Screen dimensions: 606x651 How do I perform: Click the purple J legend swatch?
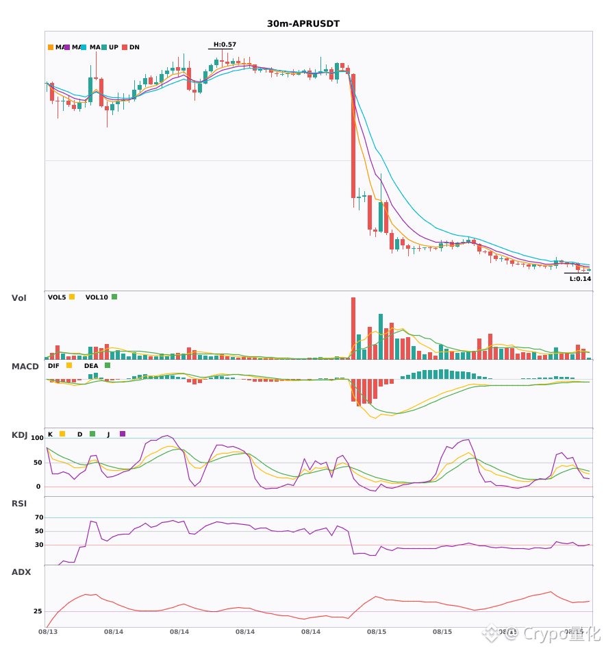click(123, 434)
